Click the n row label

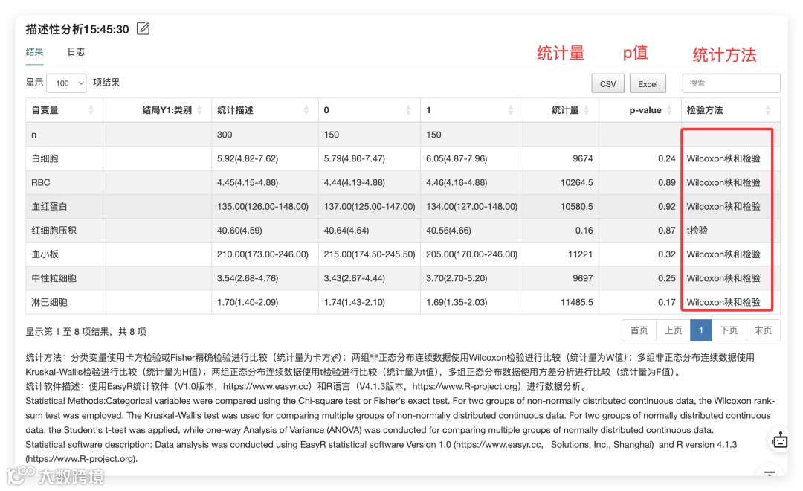click(x=33, y=135)
